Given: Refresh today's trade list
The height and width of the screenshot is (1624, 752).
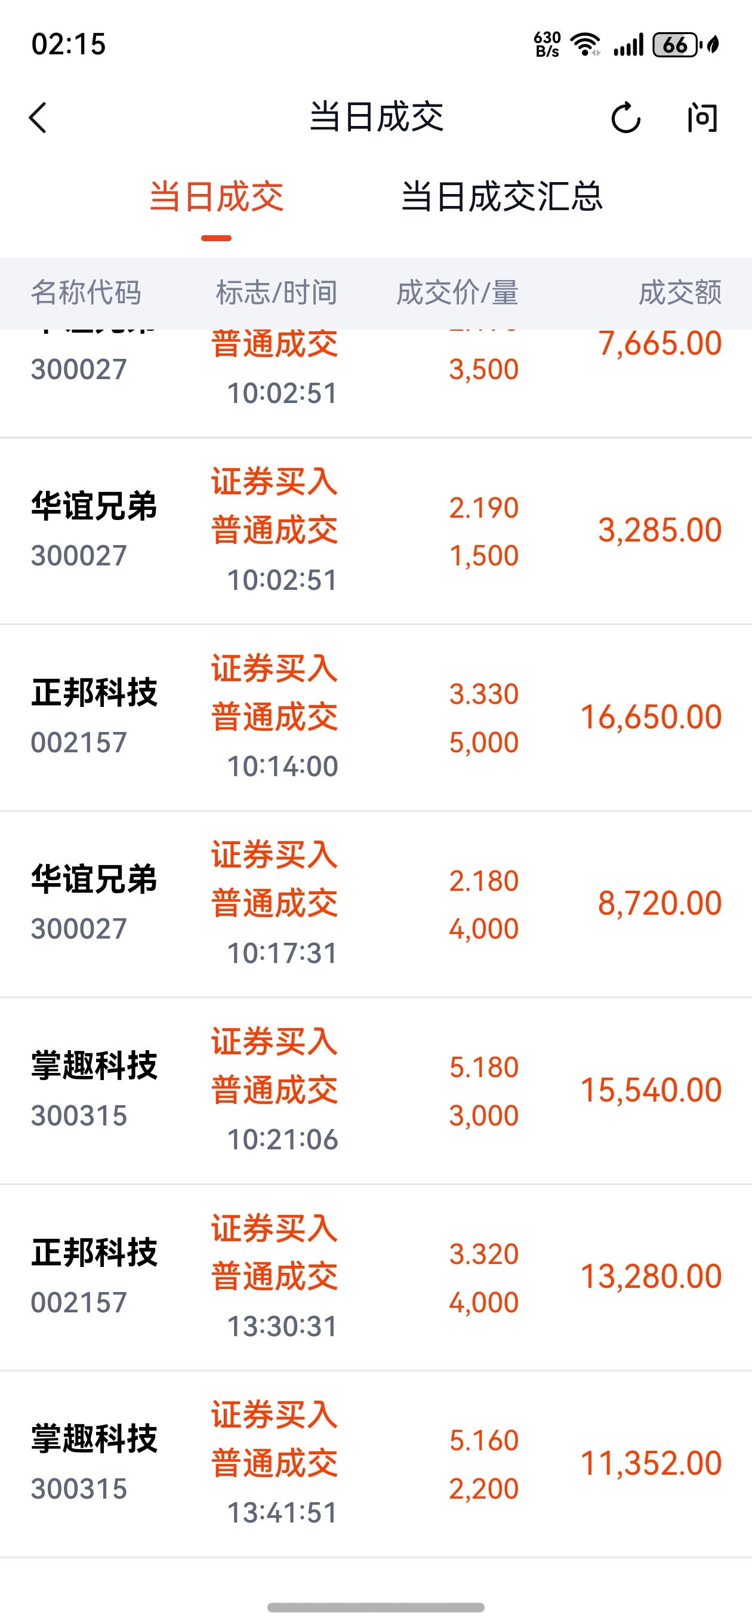Looking at the screenshot, I should [x=625, y=118].
